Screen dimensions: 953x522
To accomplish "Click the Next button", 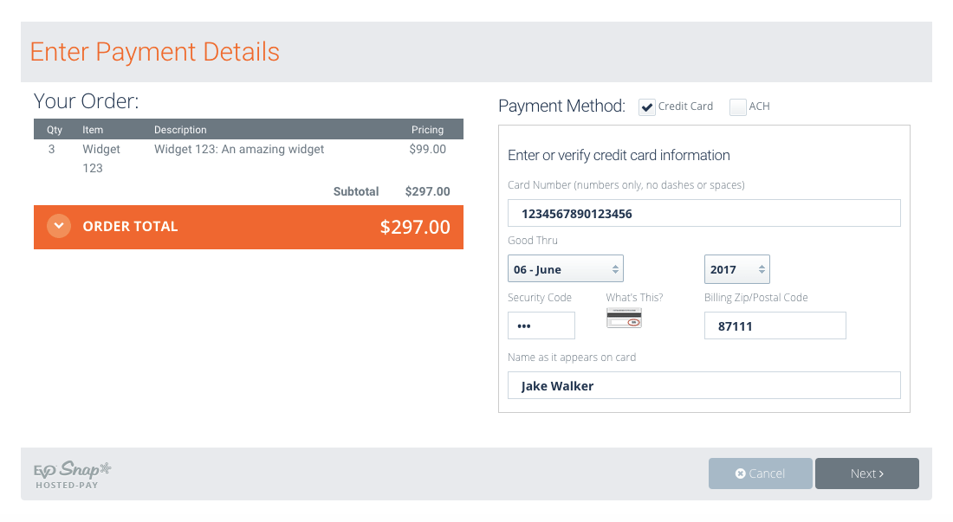I will click(x=866, y=474).
